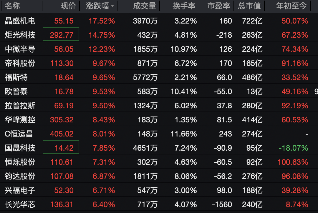Click the 年初至今 column header

pyautogui.click(x=291, y=6)
